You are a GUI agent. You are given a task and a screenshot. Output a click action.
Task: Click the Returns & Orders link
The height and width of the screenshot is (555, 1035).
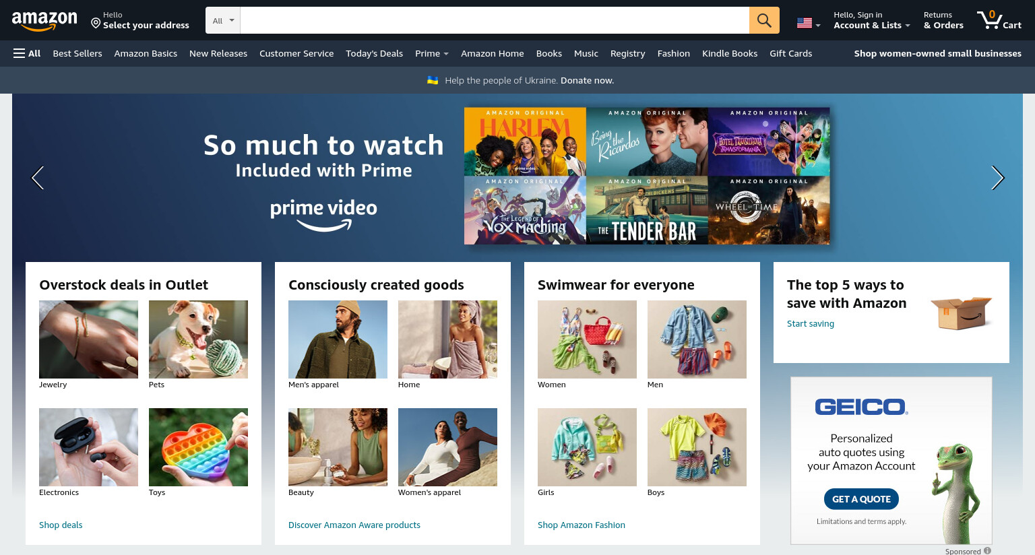pyautogui.click(x=943, y=20)
